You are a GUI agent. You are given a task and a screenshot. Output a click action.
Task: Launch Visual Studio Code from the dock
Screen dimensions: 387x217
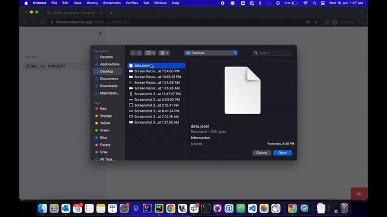[252, 209]
